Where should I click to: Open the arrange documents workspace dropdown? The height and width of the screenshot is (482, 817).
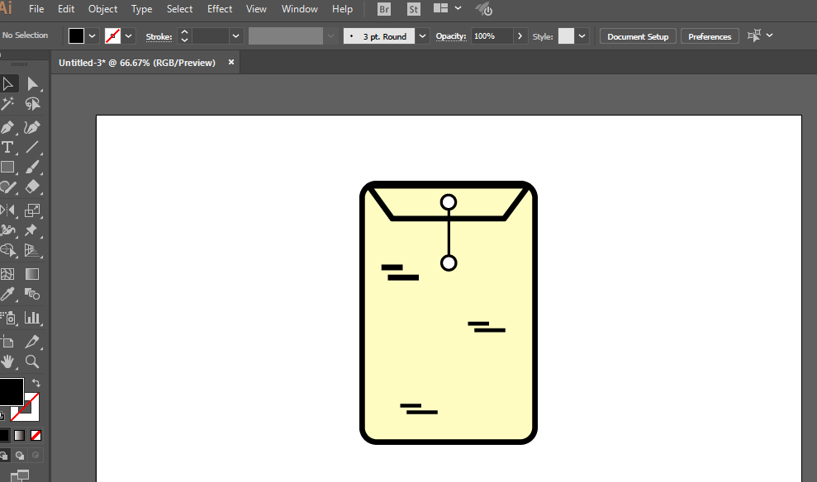pyautogui.click(x=458, y=8)
